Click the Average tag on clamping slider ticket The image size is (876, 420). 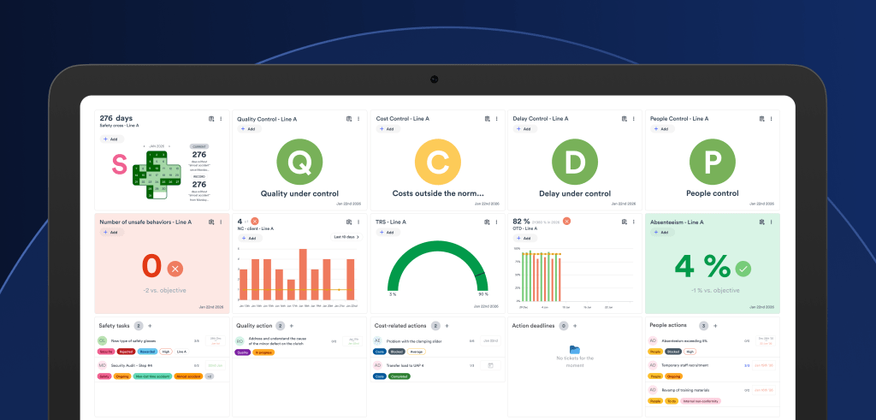(x=417, y=352)
